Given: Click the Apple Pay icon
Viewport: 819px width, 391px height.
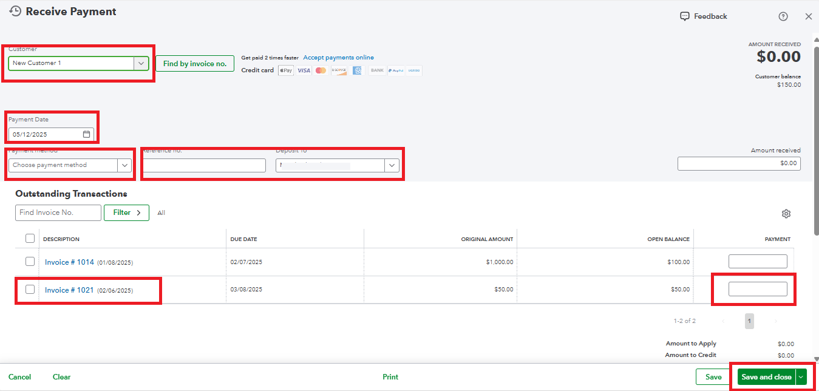Looking at the screenshot, I should coord(285,70).
